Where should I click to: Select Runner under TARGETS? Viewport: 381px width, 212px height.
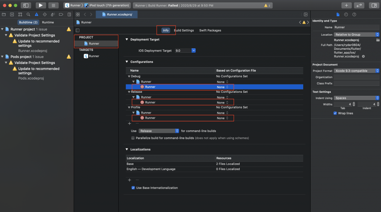pos(92,56)
